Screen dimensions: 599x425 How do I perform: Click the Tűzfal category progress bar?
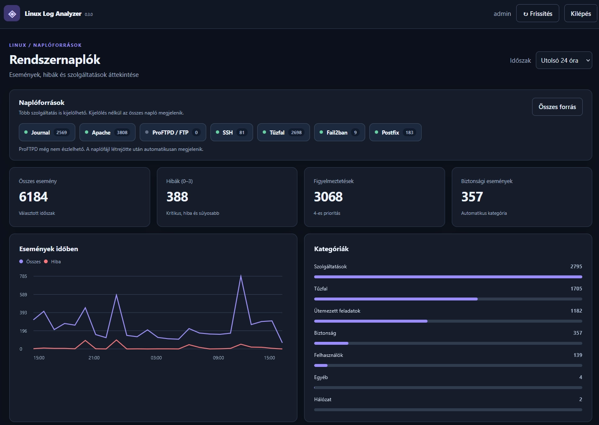pyautogui.click(x=448, y=299)
